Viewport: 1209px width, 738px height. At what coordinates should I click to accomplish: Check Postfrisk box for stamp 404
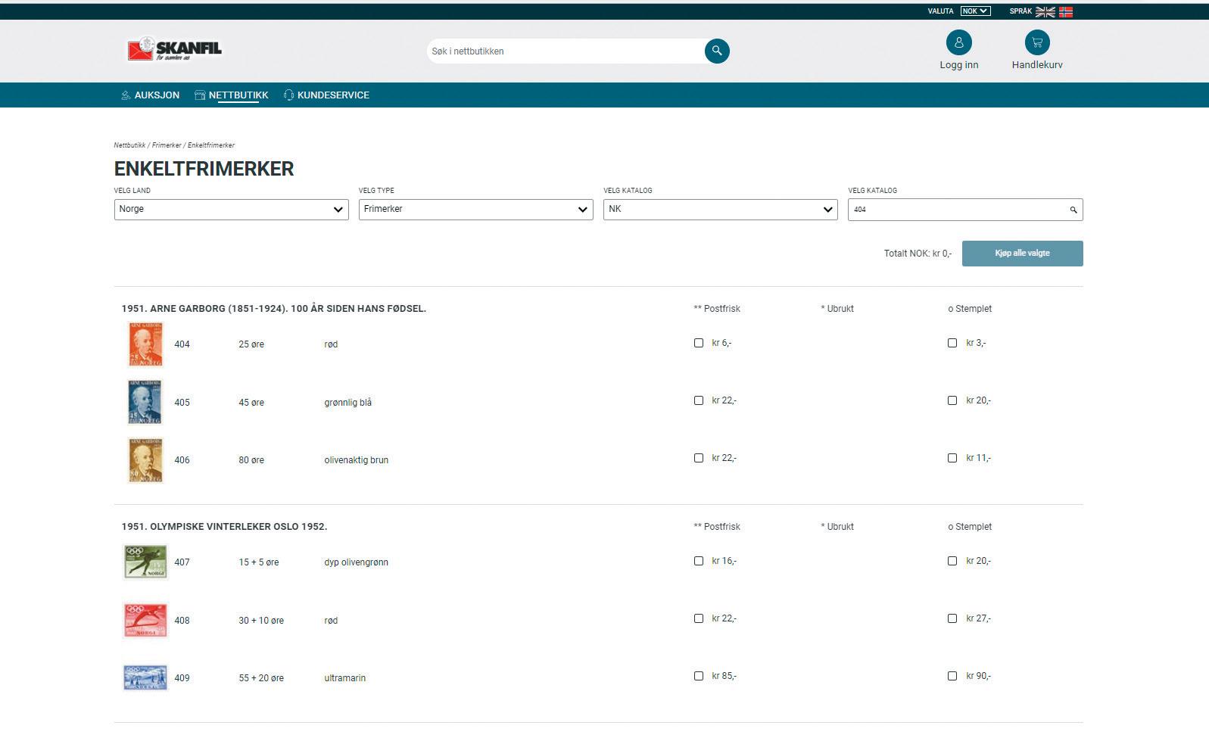click(x=699, y=343)
